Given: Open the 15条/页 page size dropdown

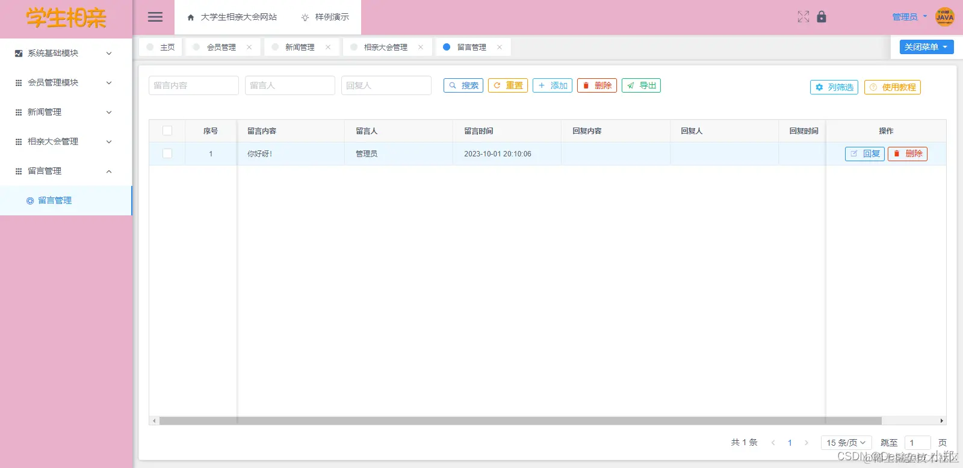Looking at the screenshot, I should tap(846, 443).
